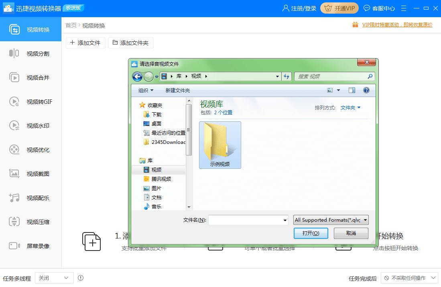Open the 组织 menu in the dialog
The height and width of the screenshot is (287, 441).
146,91
